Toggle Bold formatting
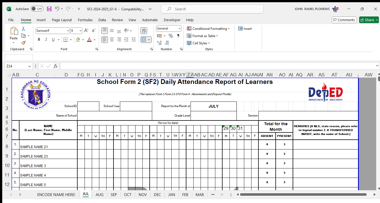Screen dimensions: 380x203 [39, 40]
